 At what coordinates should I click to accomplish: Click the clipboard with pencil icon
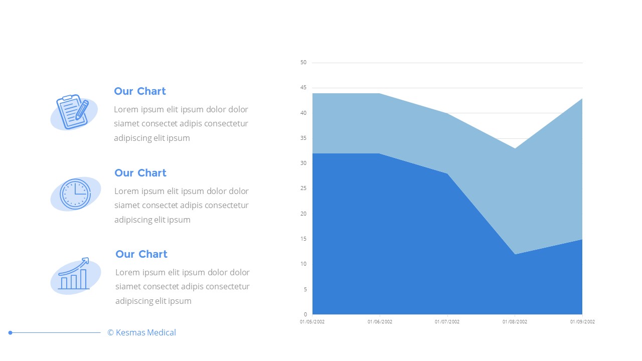pyautogui.click(x=73, y=112)
